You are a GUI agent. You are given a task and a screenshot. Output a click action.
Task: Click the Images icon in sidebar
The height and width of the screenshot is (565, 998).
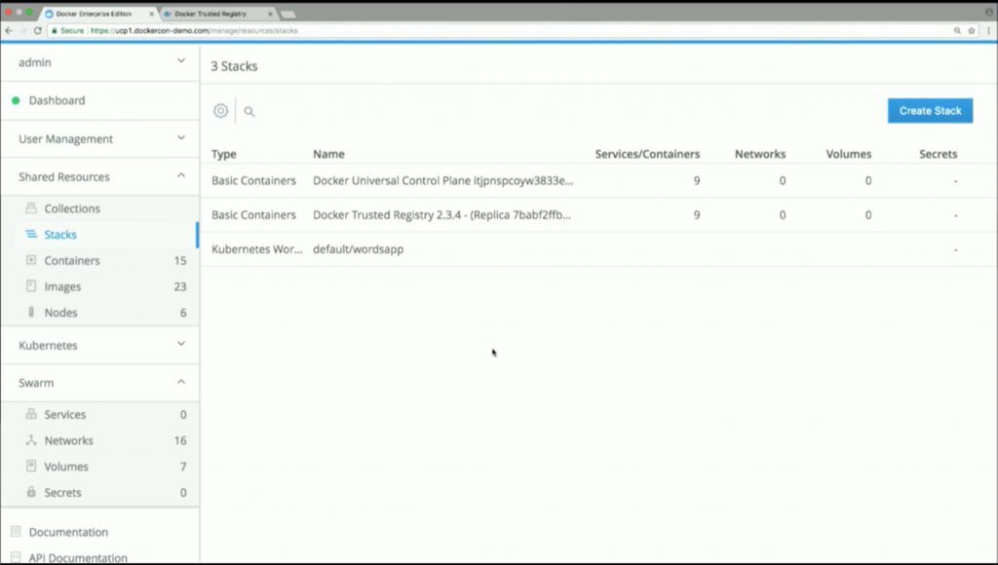[x=30, y=286]
